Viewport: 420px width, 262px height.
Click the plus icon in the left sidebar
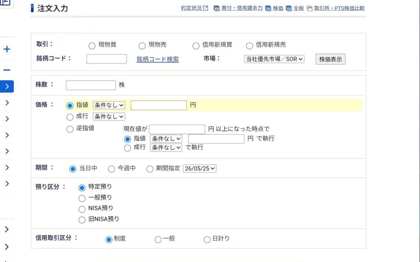coord(7,49)
